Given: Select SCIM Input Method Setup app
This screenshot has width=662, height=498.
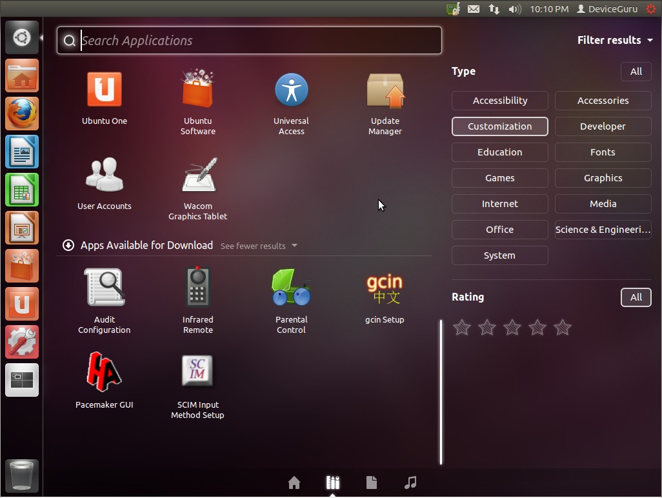Looking at the screenshot, I should pyautogui.click(x=197, y=386).
